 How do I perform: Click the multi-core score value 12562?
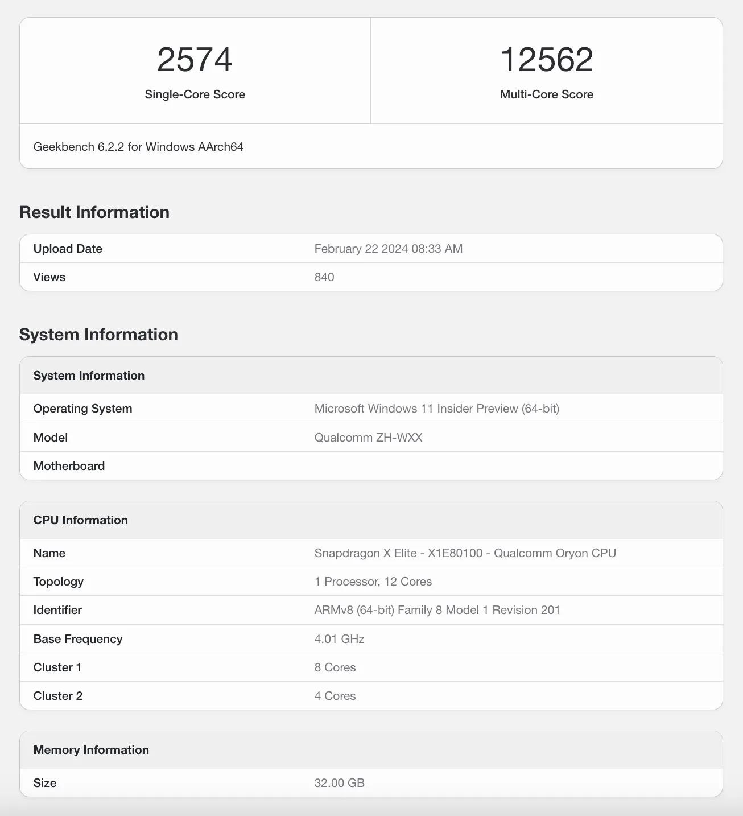pyautogui.click(x=546, y=60)
